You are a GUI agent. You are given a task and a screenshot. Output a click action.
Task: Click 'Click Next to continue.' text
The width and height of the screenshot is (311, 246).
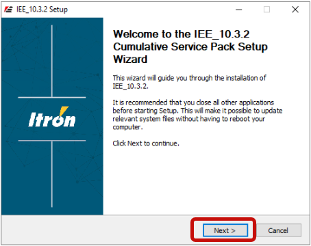click(146, 143)
